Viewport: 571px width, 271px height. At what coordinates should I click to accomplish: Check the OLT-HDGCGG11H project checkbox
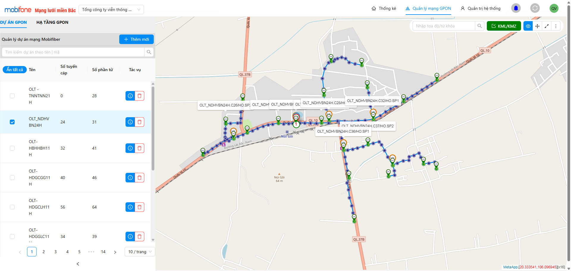[x=12, y=178]
